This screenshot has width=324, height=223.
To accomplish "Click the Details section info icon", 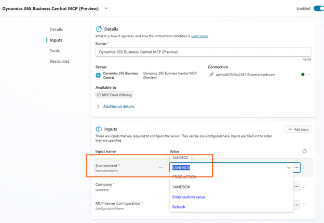I will pyautogui.click(x=99, y=29).
